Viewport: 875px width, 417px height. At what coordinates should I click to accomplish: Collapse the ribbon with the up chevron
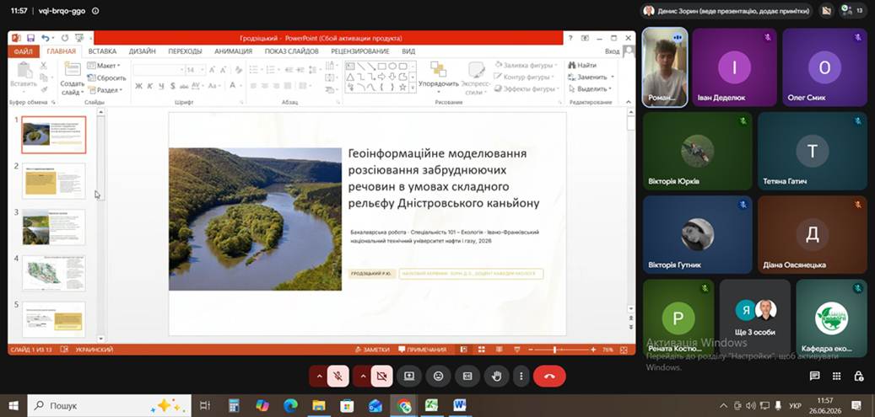pyautogui.click(x=629, y=102)
